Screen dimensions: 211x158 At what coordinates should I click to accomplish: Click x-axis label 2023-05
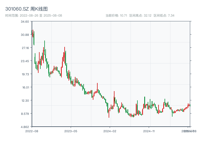(71, 131)
